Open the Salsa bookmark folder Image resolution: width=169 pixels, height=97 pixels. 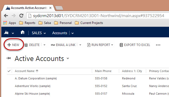(x=45, y=23)
